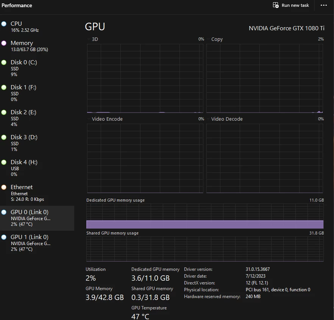Click the Copy graph 2% value
Screen dimensions: 334x320
pos(321,39)
